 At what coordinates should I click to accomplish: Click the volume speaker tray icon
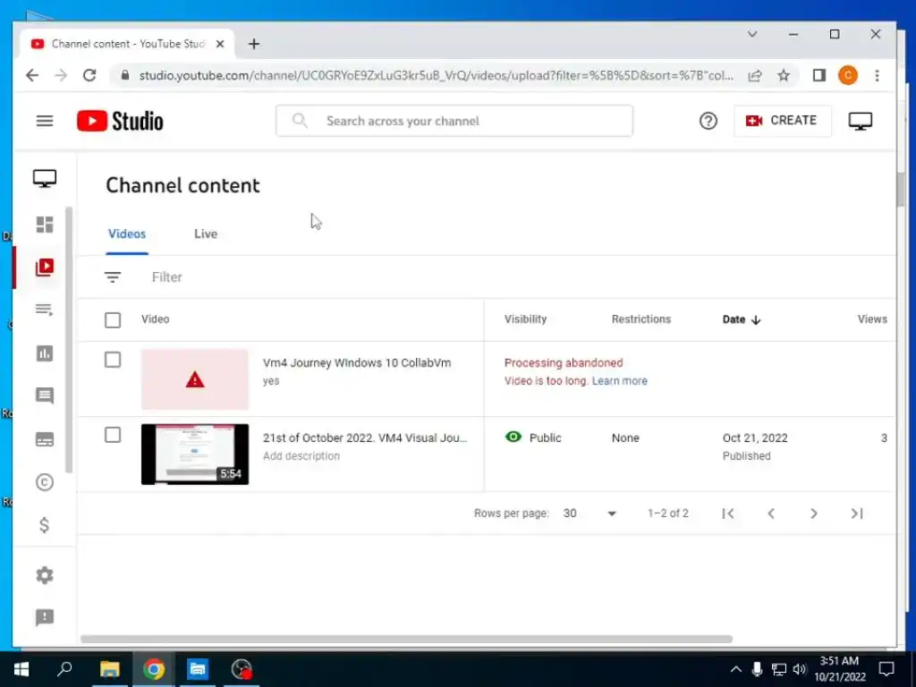[x=800, y=669]
